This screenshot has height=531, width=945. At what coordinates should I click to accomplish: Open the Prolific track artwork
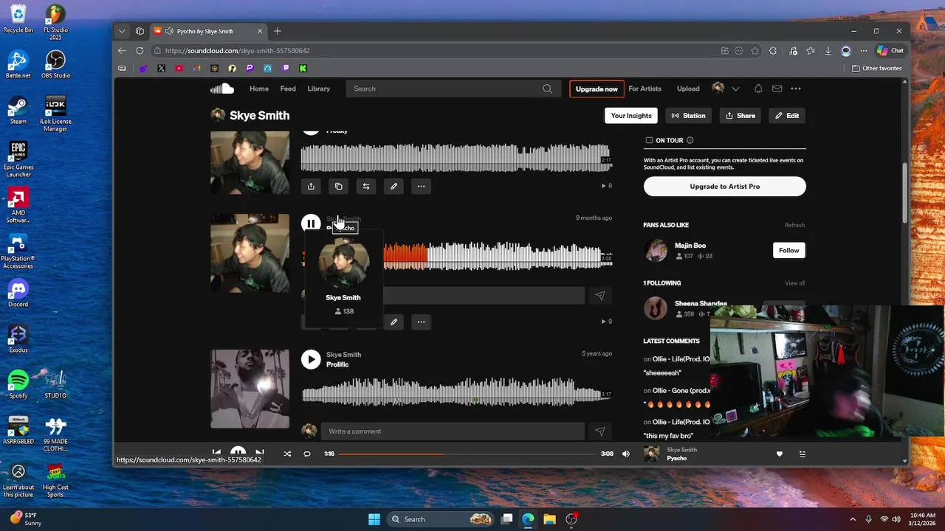click(250, 389)
